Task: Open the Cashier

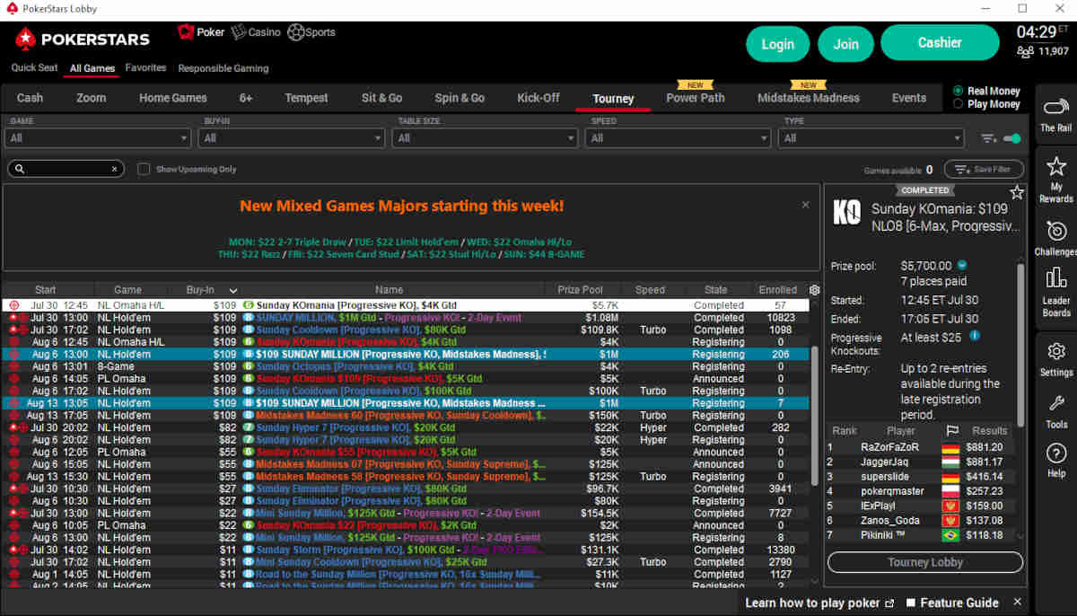Action: coord(940,43)
